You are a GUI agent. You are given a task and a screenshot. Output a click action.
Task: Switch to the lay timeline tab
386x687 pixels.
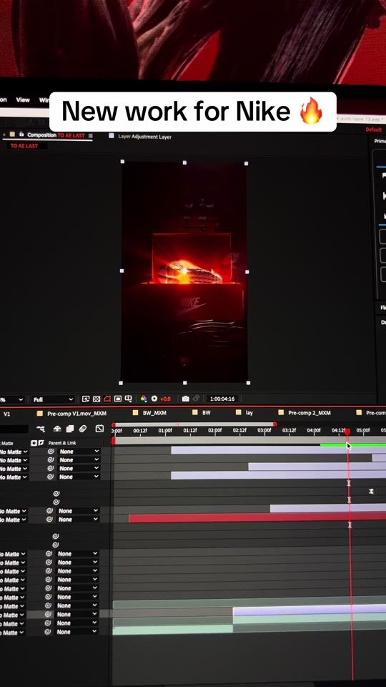click(x=249, y=413)
